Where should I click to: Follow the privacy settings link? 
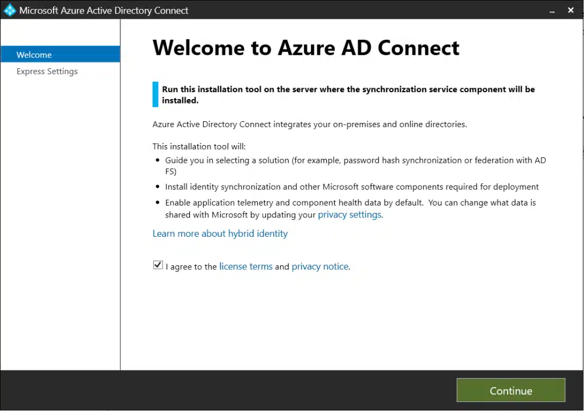click(350, 215)
